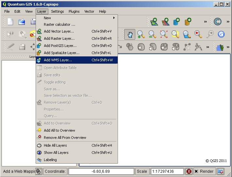
Task: Open the Vector menu
Action: tap(89, 11)
